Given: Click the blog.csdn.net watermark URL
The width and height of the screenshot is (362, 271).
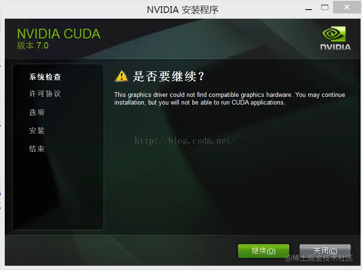Looking at the screenshot, I should tap(185, 141).
